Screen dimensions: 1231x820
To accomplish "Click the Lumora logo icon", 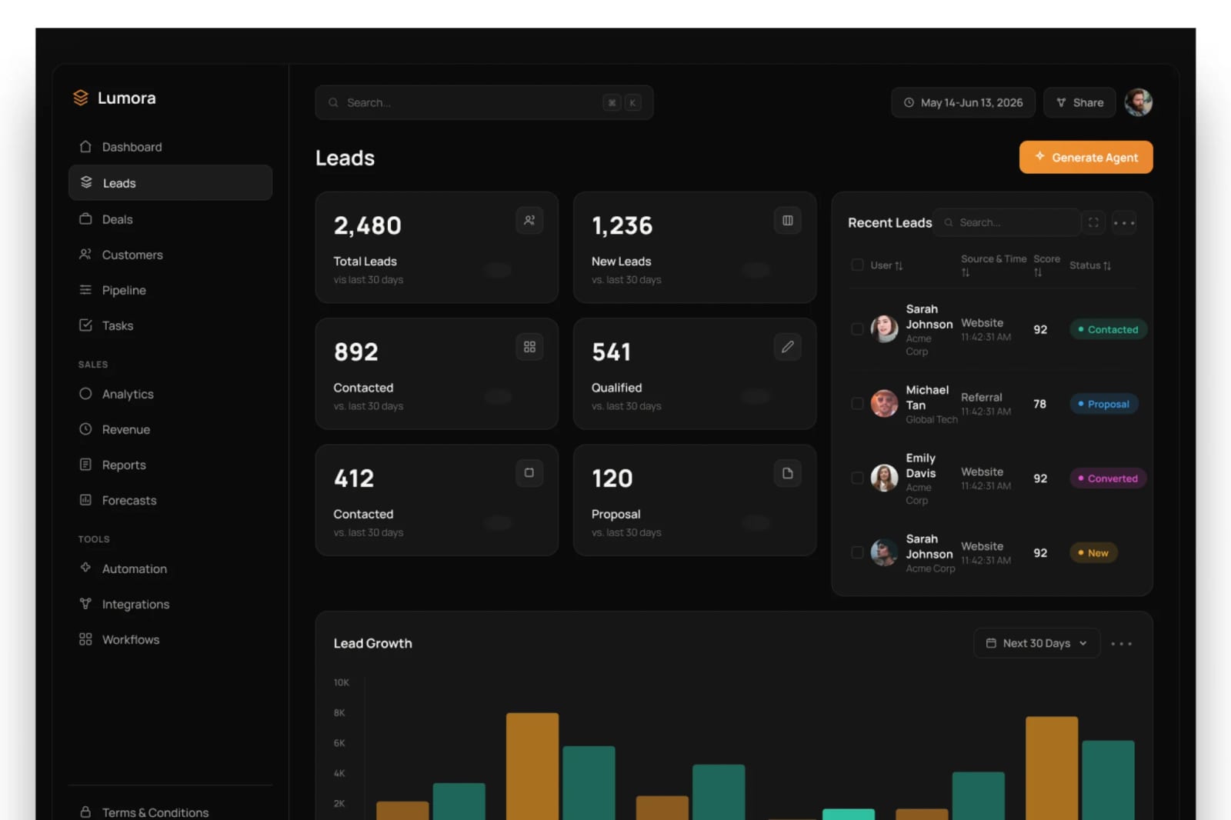I will pos(81,98).
